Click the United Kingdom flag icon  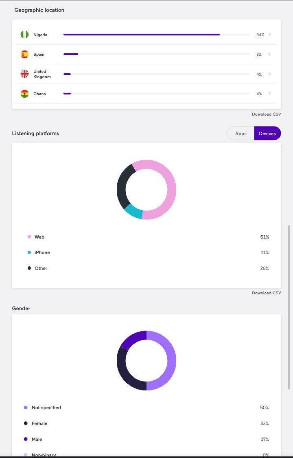[24, 74]
